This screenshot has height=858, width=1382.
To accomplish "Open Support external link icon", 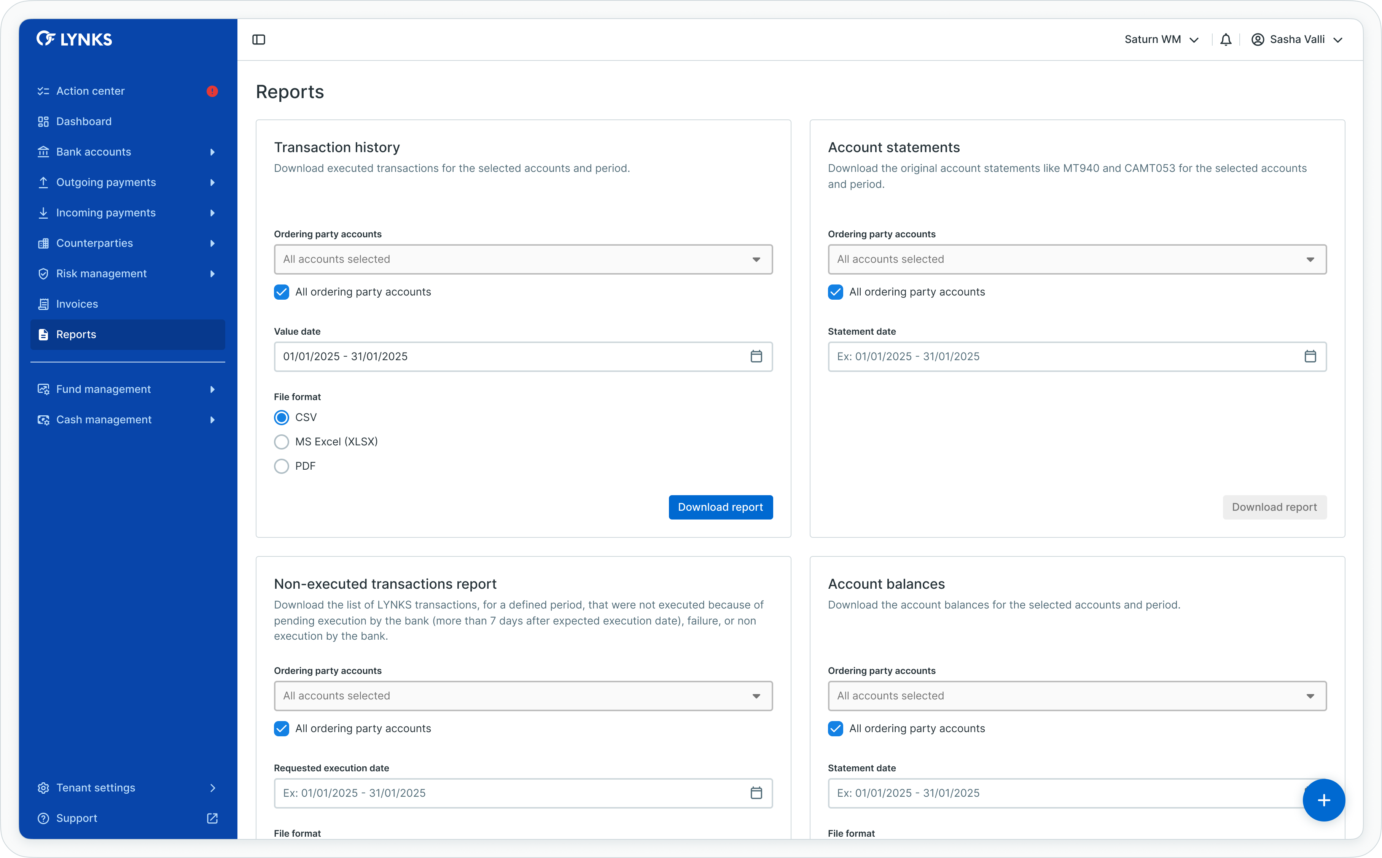I will pos(212,818).
